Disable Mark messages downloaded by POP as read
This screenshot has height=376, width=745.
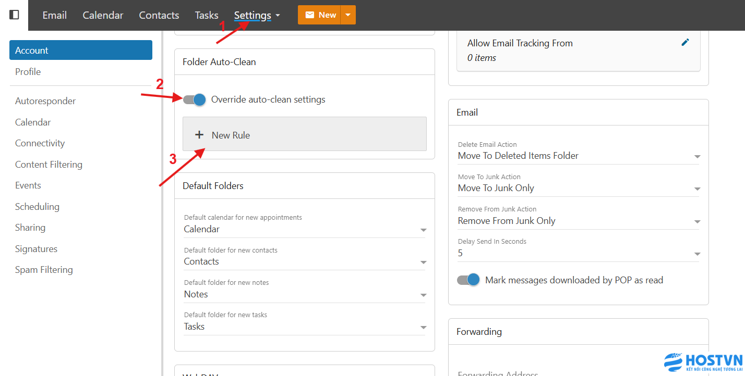(x=468, y=280)
